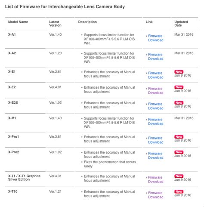Open Firmware Download link for X-A1
This screenshot has width=204, height=207.
click(x=155, y=38)
